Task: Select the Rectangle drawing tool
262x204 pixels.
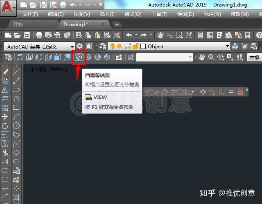Action: click(16, 108)
